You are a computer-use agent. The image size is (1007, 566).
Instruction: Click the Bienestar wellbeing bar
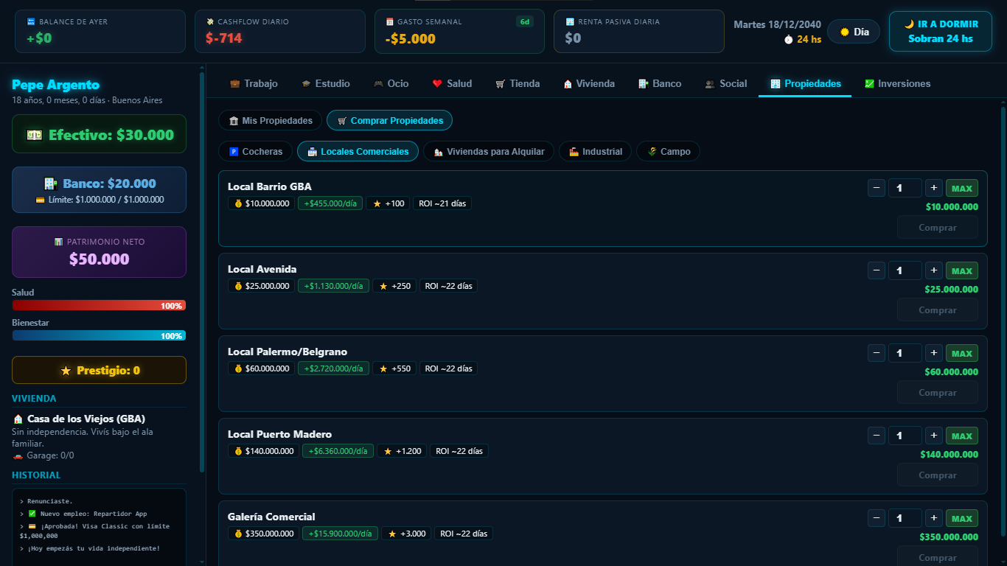(x=99, y=335)
